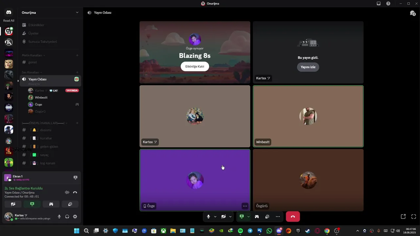
Task: Open screen share options arrow
Action: [x=248, y=217]
